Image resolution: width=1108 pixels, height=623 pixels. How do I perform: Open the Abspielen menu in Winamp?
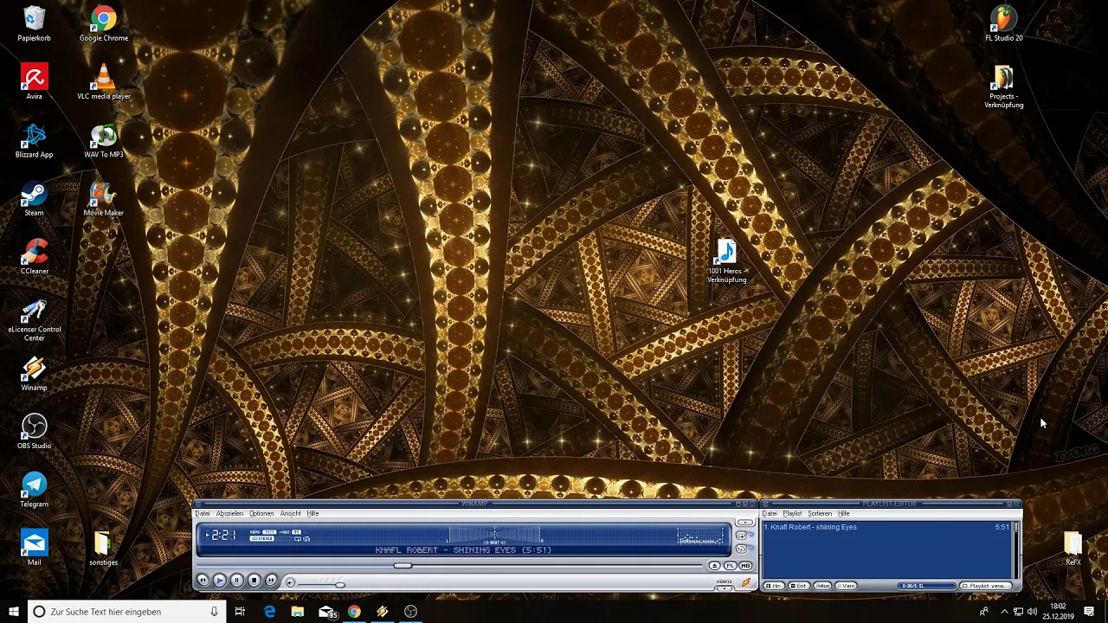(x=229, y=513)
